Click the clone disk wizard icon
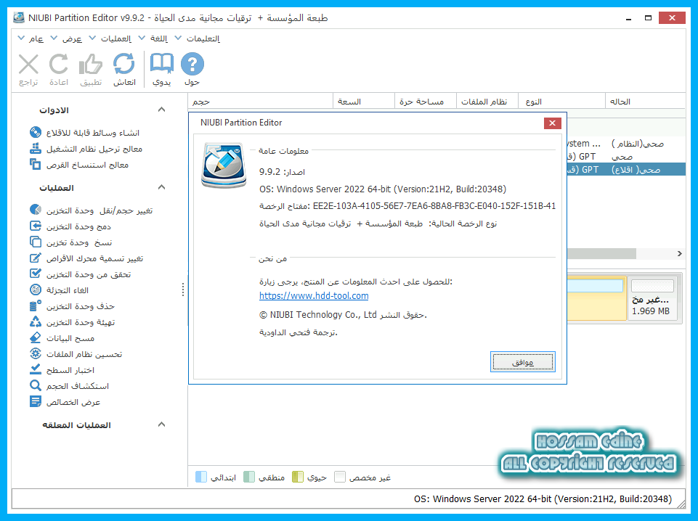698x521 pixels. pyautogui.click(x=36, y=165)
